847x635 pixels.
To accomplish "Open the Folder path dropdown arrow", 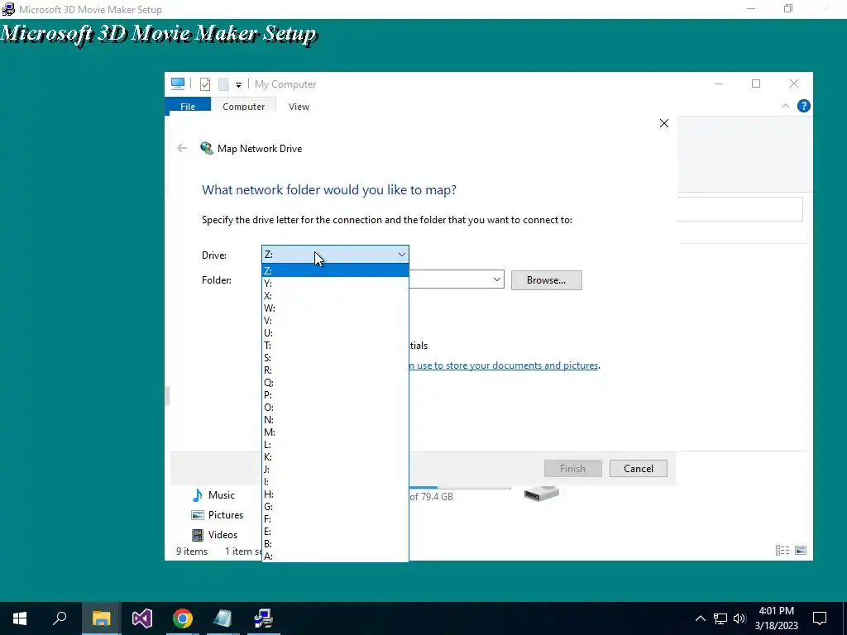I will (496, 279).
